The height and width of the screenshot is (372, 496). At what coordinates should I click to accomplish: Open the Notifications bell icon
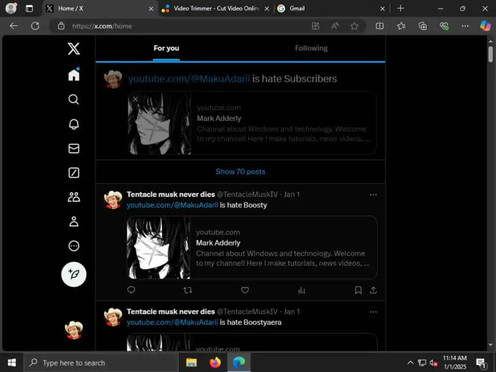tap(74, 124)
